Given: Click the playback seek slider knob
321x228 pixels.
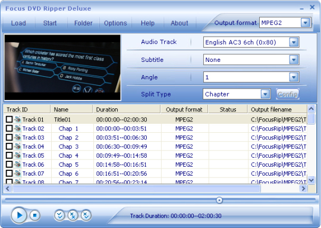Looking at the screenshot, I should [219, 200].
